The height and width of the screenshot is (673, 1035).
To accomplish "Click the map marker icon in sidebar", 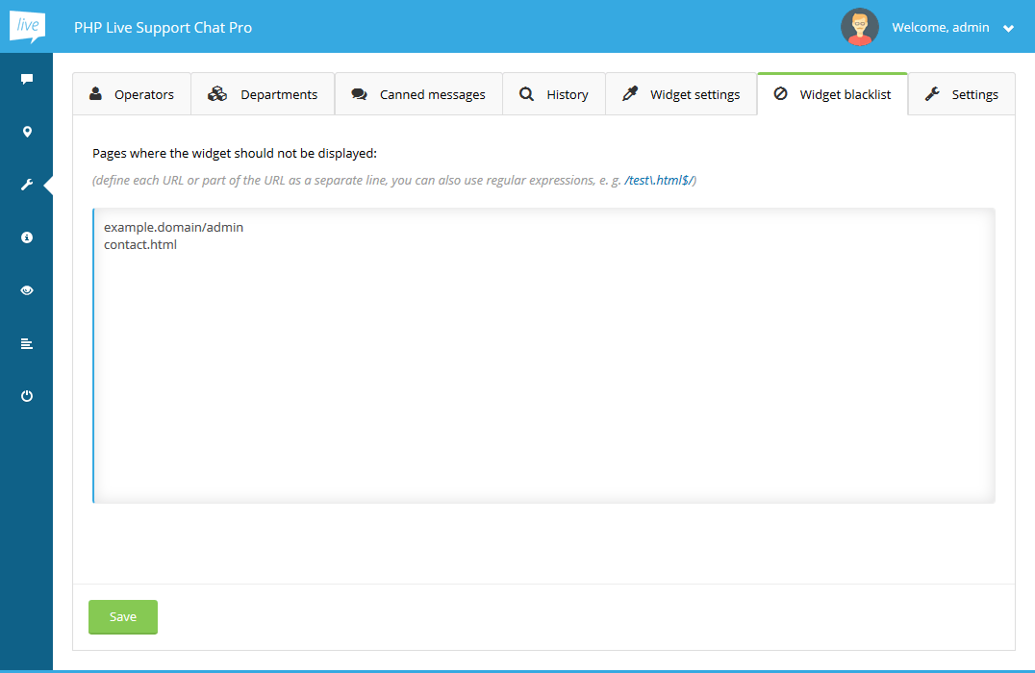I will click(x=27, y=132).
